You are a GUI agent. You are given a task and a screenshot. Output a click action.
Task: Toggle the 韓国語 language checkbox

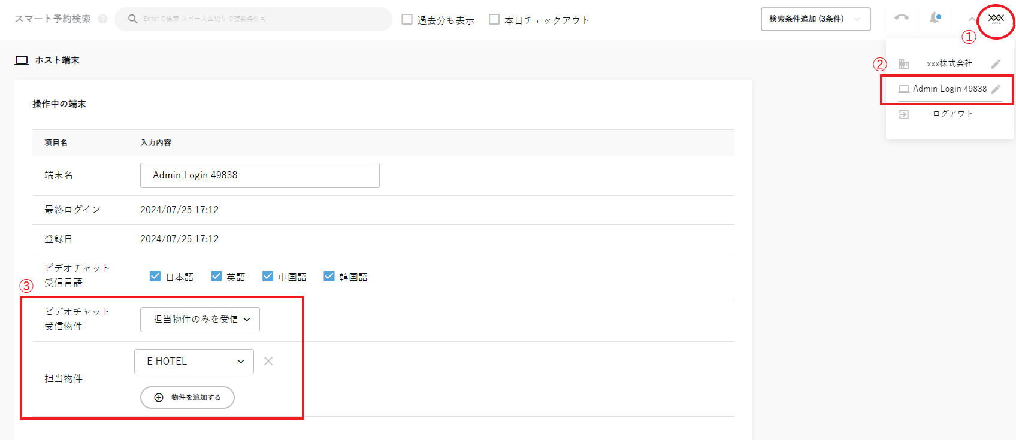point(329,276)
